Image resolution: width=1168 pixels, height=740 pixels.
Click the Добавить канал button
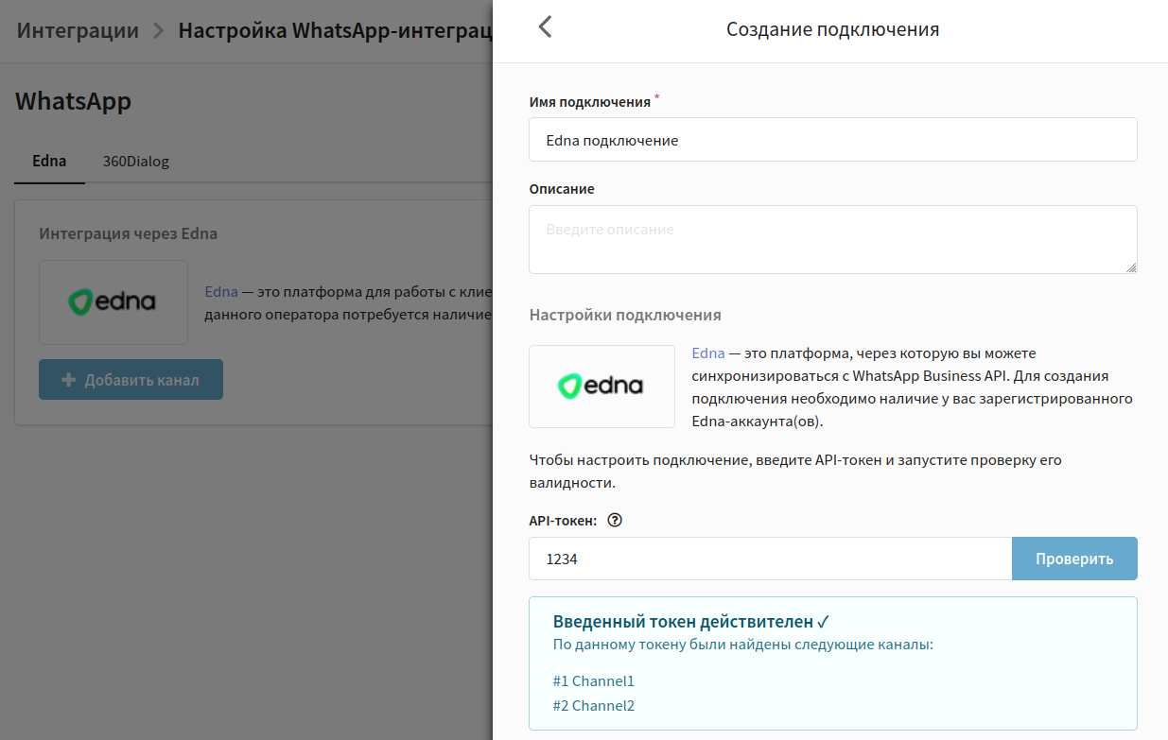click(x=131, y=380)
